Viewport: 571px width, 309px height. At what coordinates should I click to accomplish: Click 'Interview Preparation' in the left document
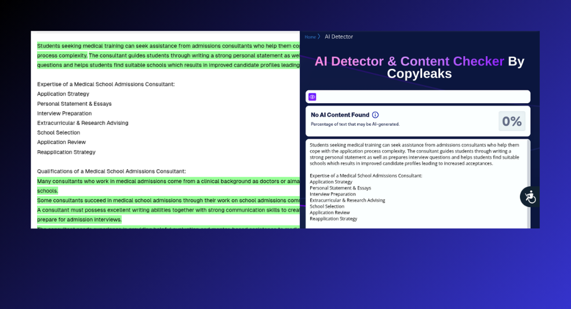pyautogui.click(x=64, y=113)
